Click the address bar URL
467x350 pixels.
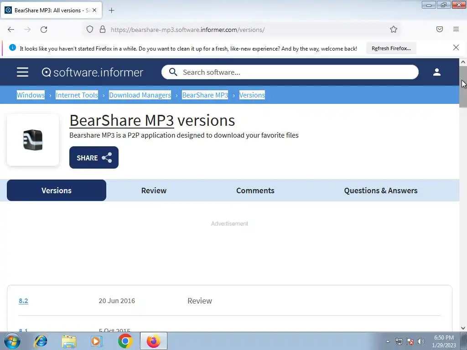pos(187,30)
